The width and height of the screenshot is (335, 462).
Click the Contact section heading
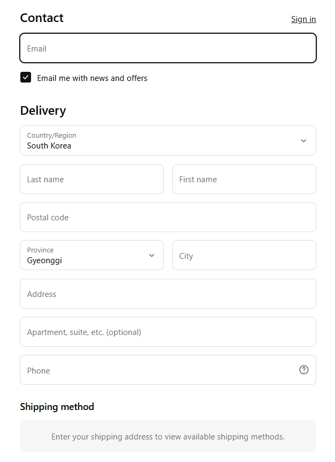point(42,18)
